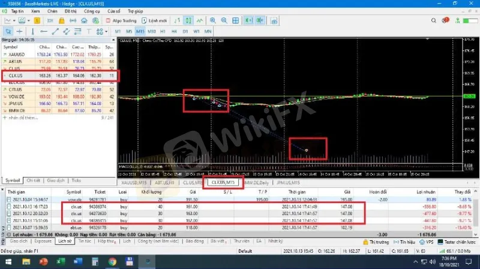Click the 'nhấn để thêm' symbol field
The image size is (480, 269).
[24, 118]
